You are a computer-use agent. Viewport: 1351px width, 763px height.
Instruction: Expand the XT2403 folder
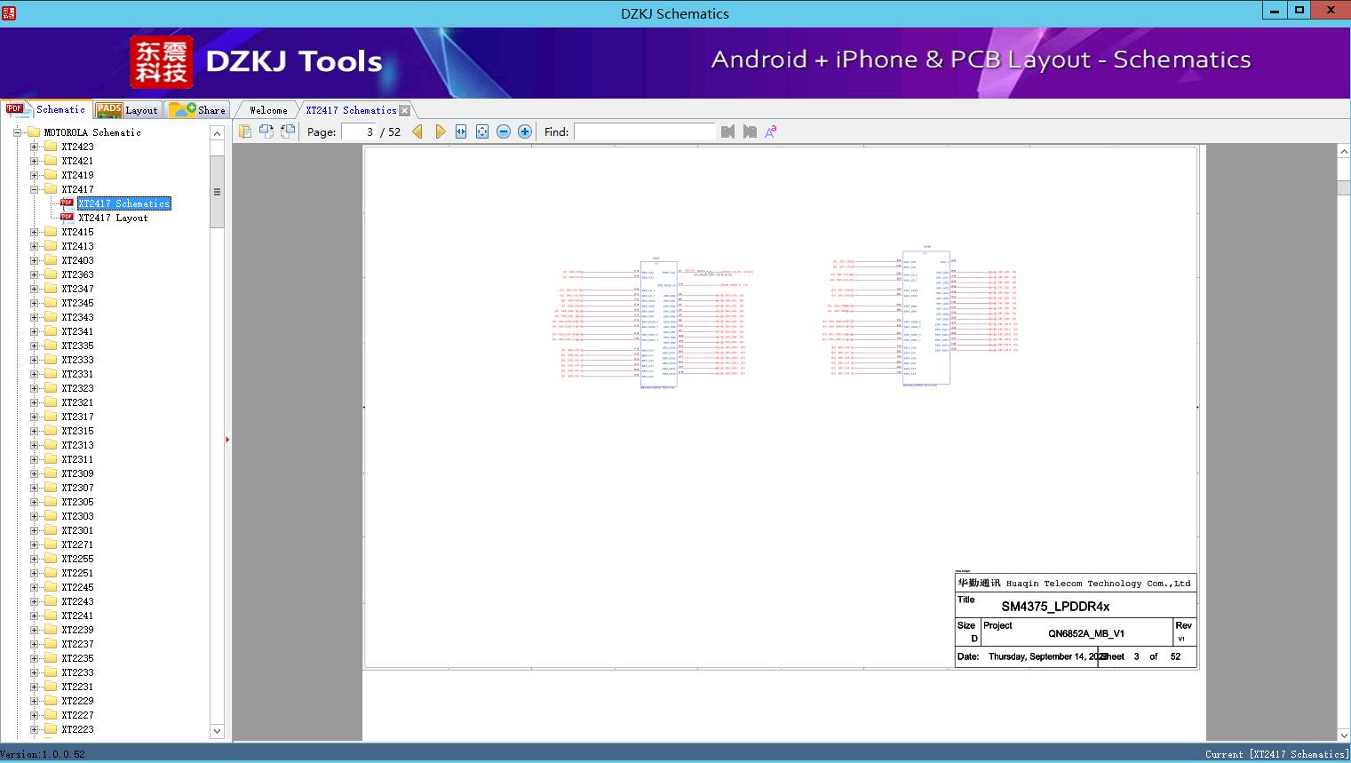[34, 260]
